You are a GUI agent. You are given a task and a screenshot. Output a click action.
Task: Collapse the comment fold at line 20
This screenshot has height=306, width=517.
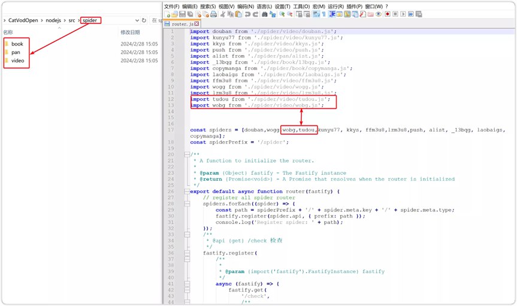(187, 154)
